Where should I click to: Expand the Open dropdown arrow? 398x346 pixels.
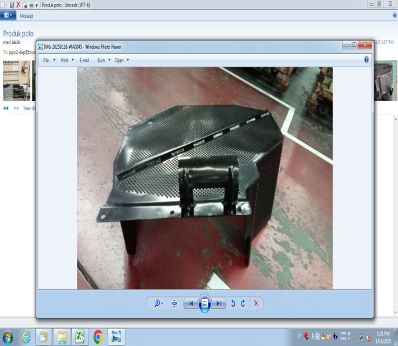tap(127, 60)
